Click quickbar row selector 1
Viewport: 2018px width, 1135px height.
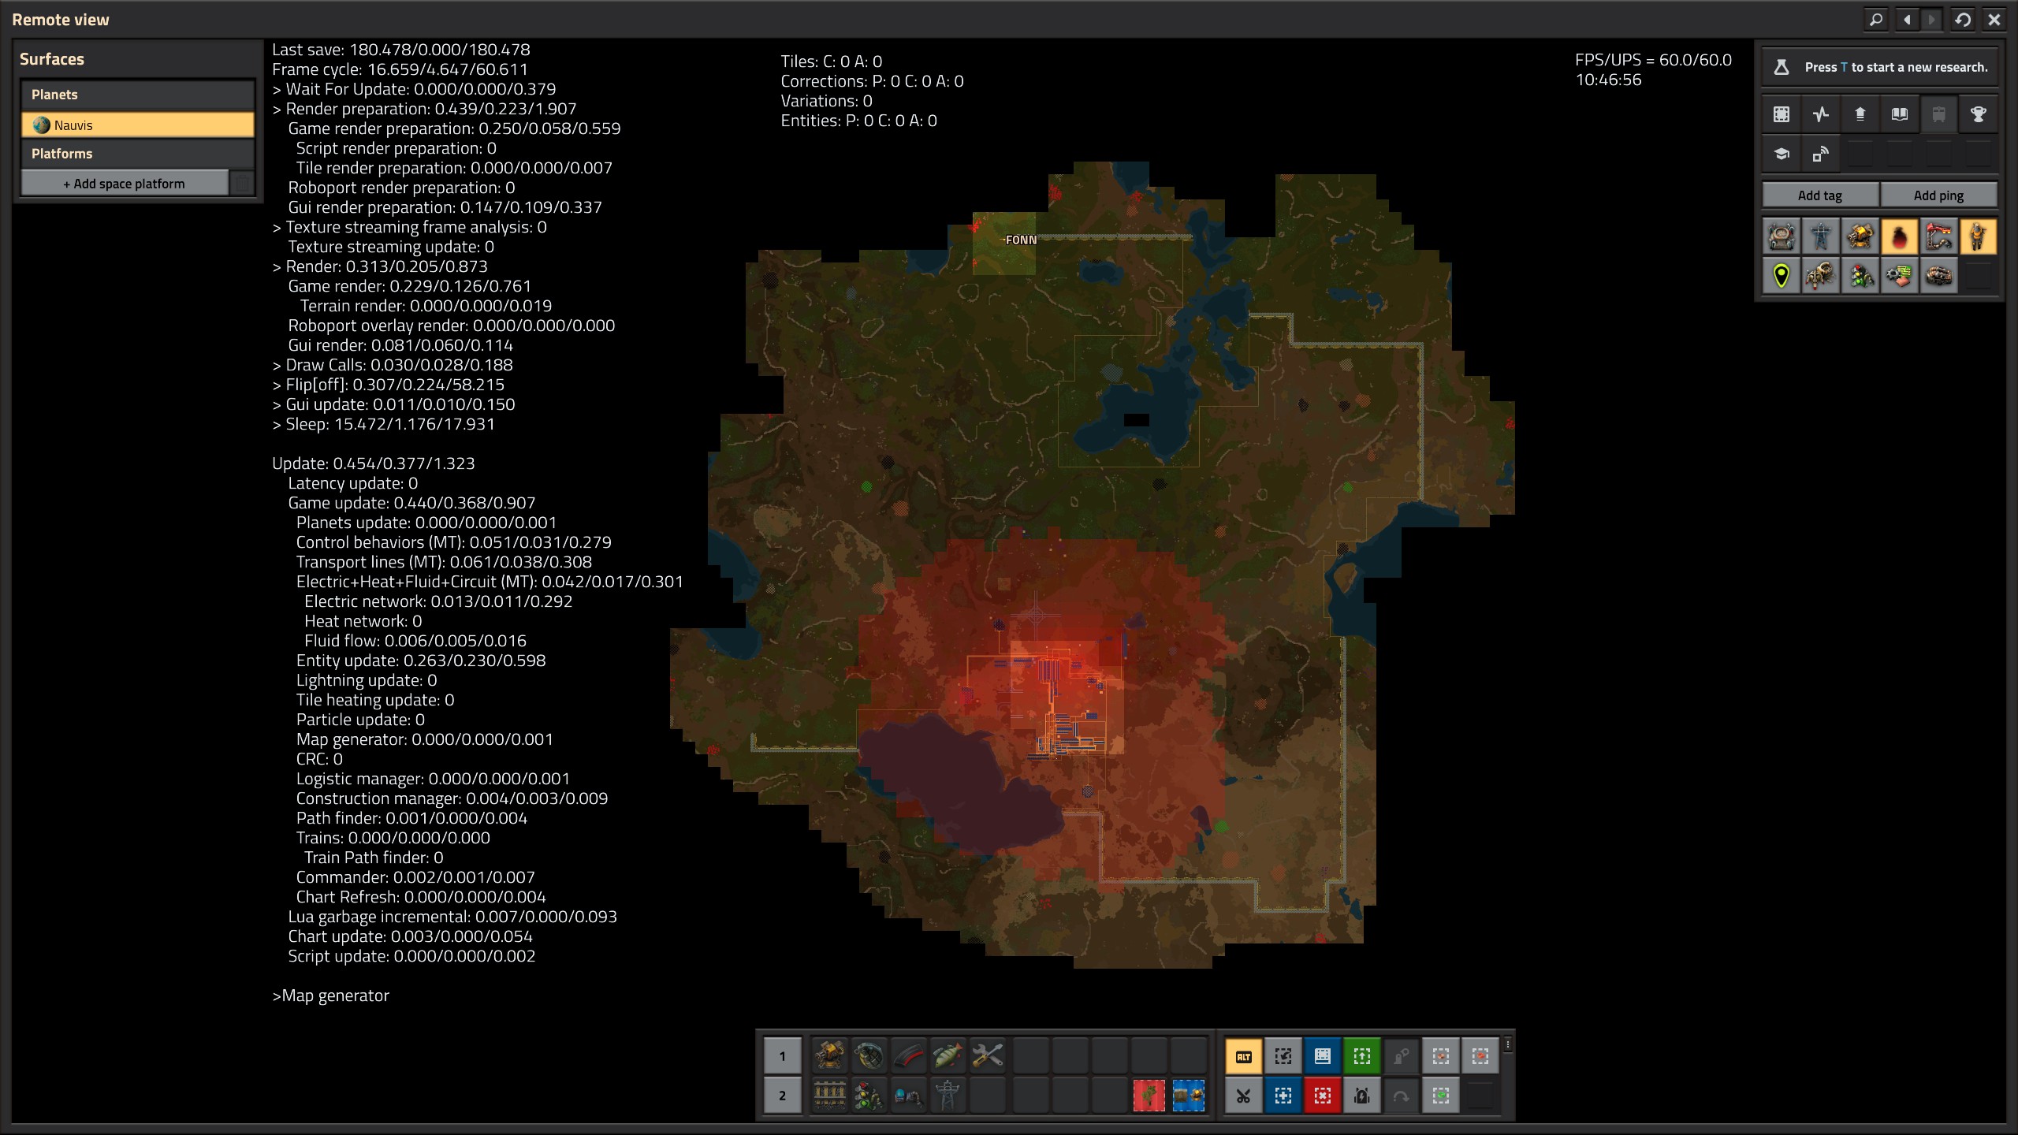click(x=782, y=1055)
